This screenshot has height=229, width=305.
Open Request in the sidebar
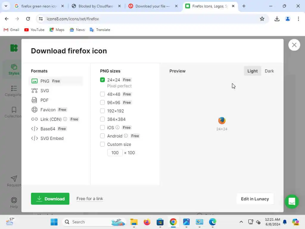14,181
